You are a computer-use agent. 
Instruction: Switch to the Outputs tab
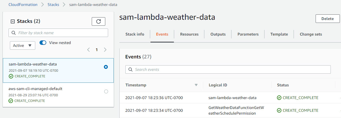coord(218,34)
